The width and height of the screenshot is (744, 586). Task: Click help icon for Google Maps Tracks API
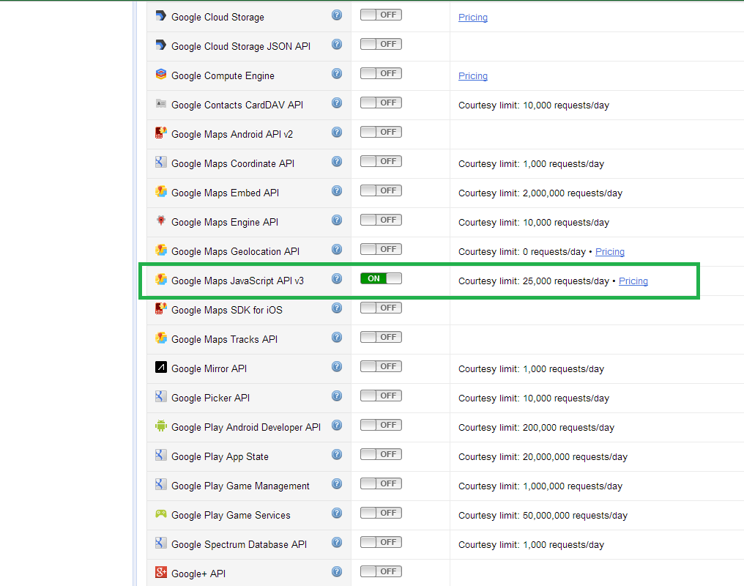point(337,338)
